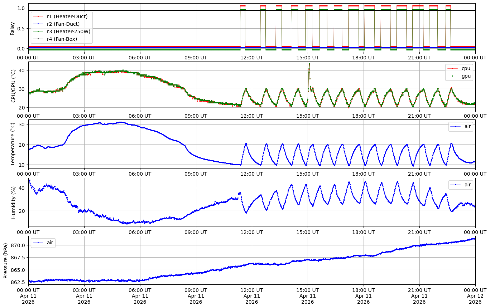Select the r2 (Fan-Duct) legend label
This screenshot has width=490, height=308.
pos(63,24)
